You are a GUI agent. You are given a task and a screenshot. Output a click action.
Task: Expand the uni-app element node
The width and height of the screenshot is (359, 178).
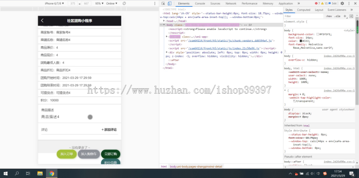tap(167, 36)
